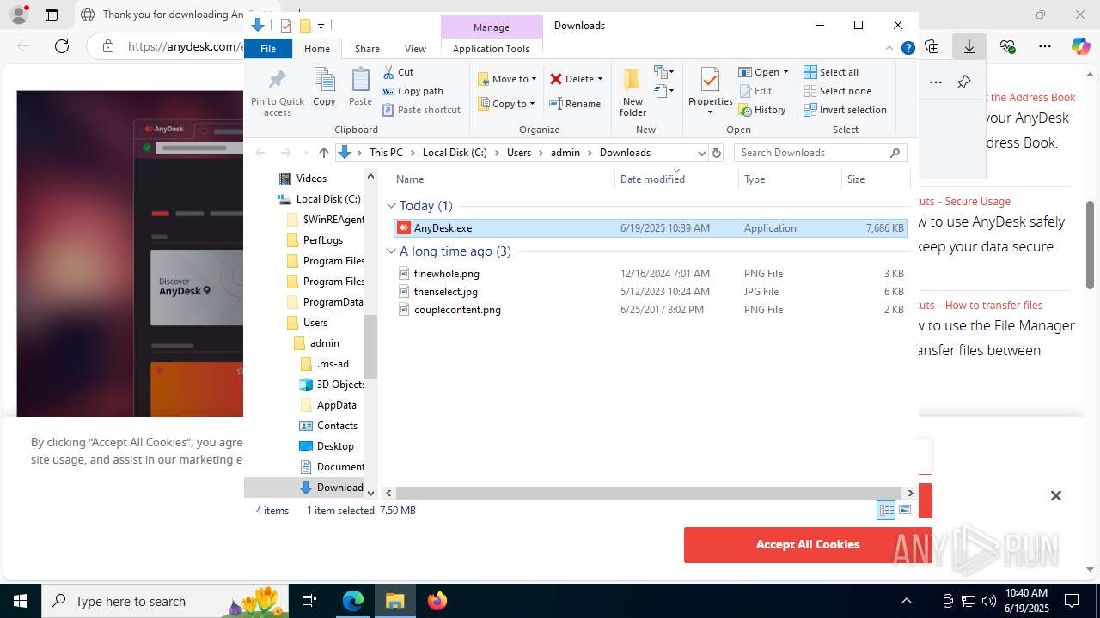This screenshot has height=618, width=1100.
Task: Open Task View on taskbar
Action: pos(309,601)
